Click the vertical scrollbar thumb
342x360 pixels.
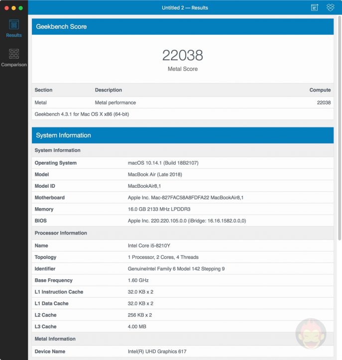coord(340,128)
